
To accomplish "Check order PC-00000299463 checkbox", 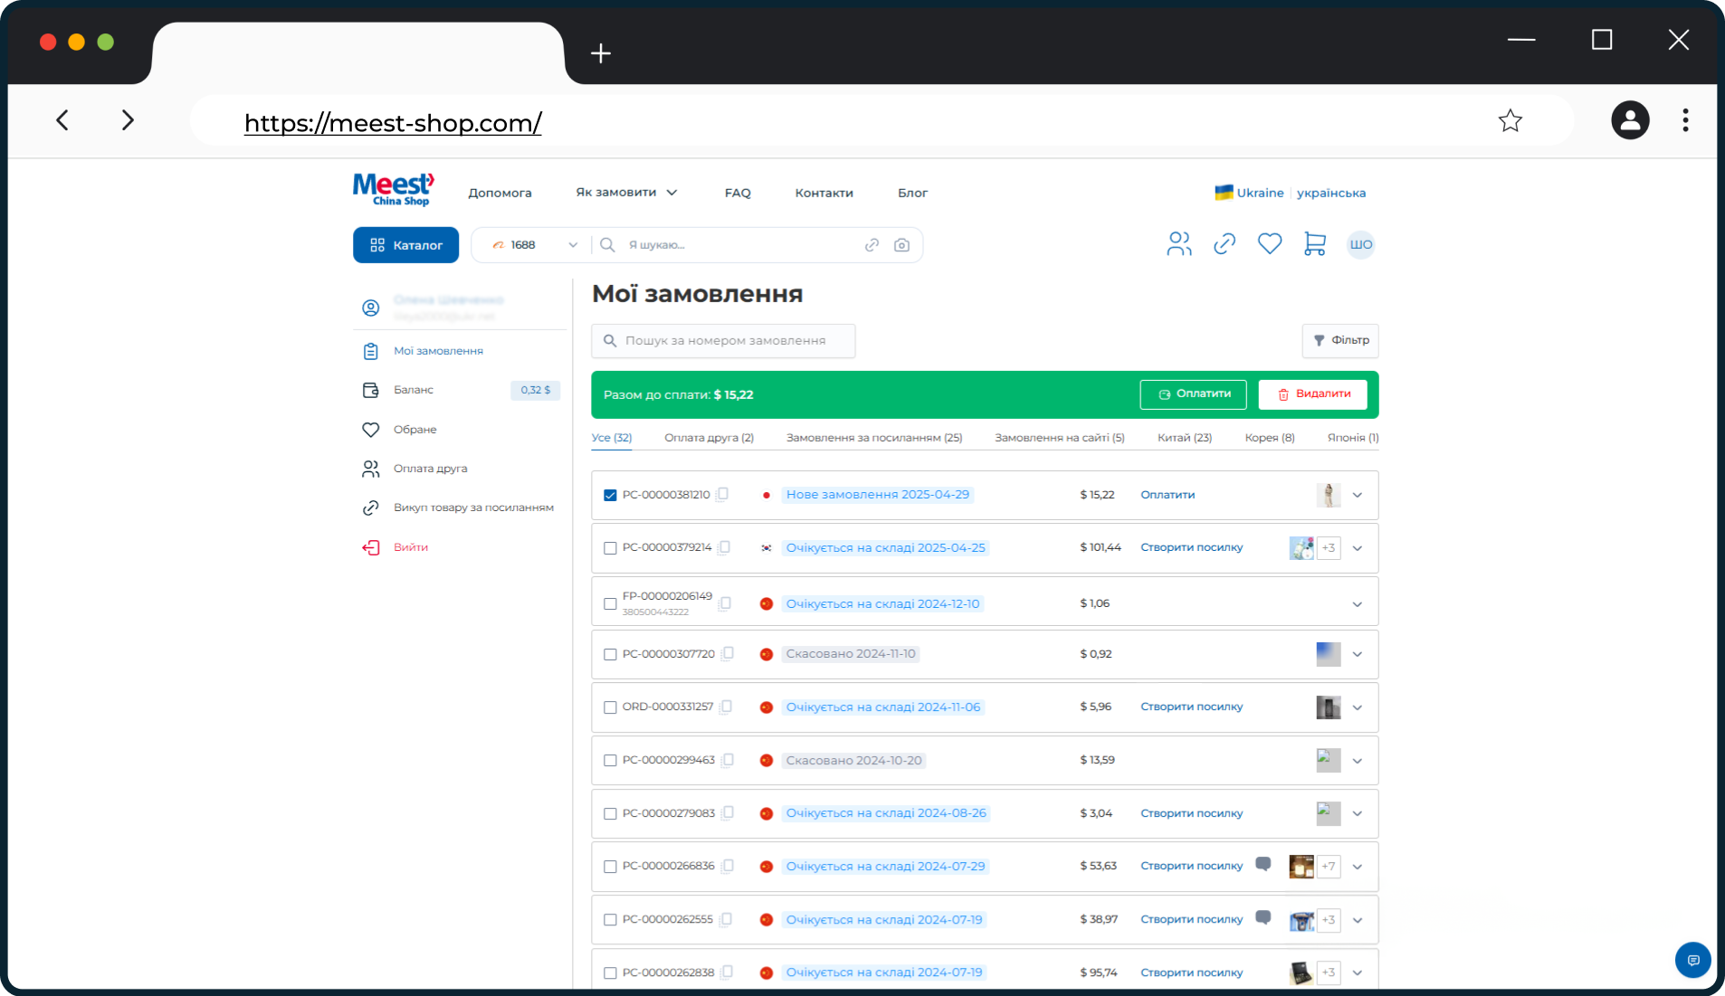I will [610, 761].
